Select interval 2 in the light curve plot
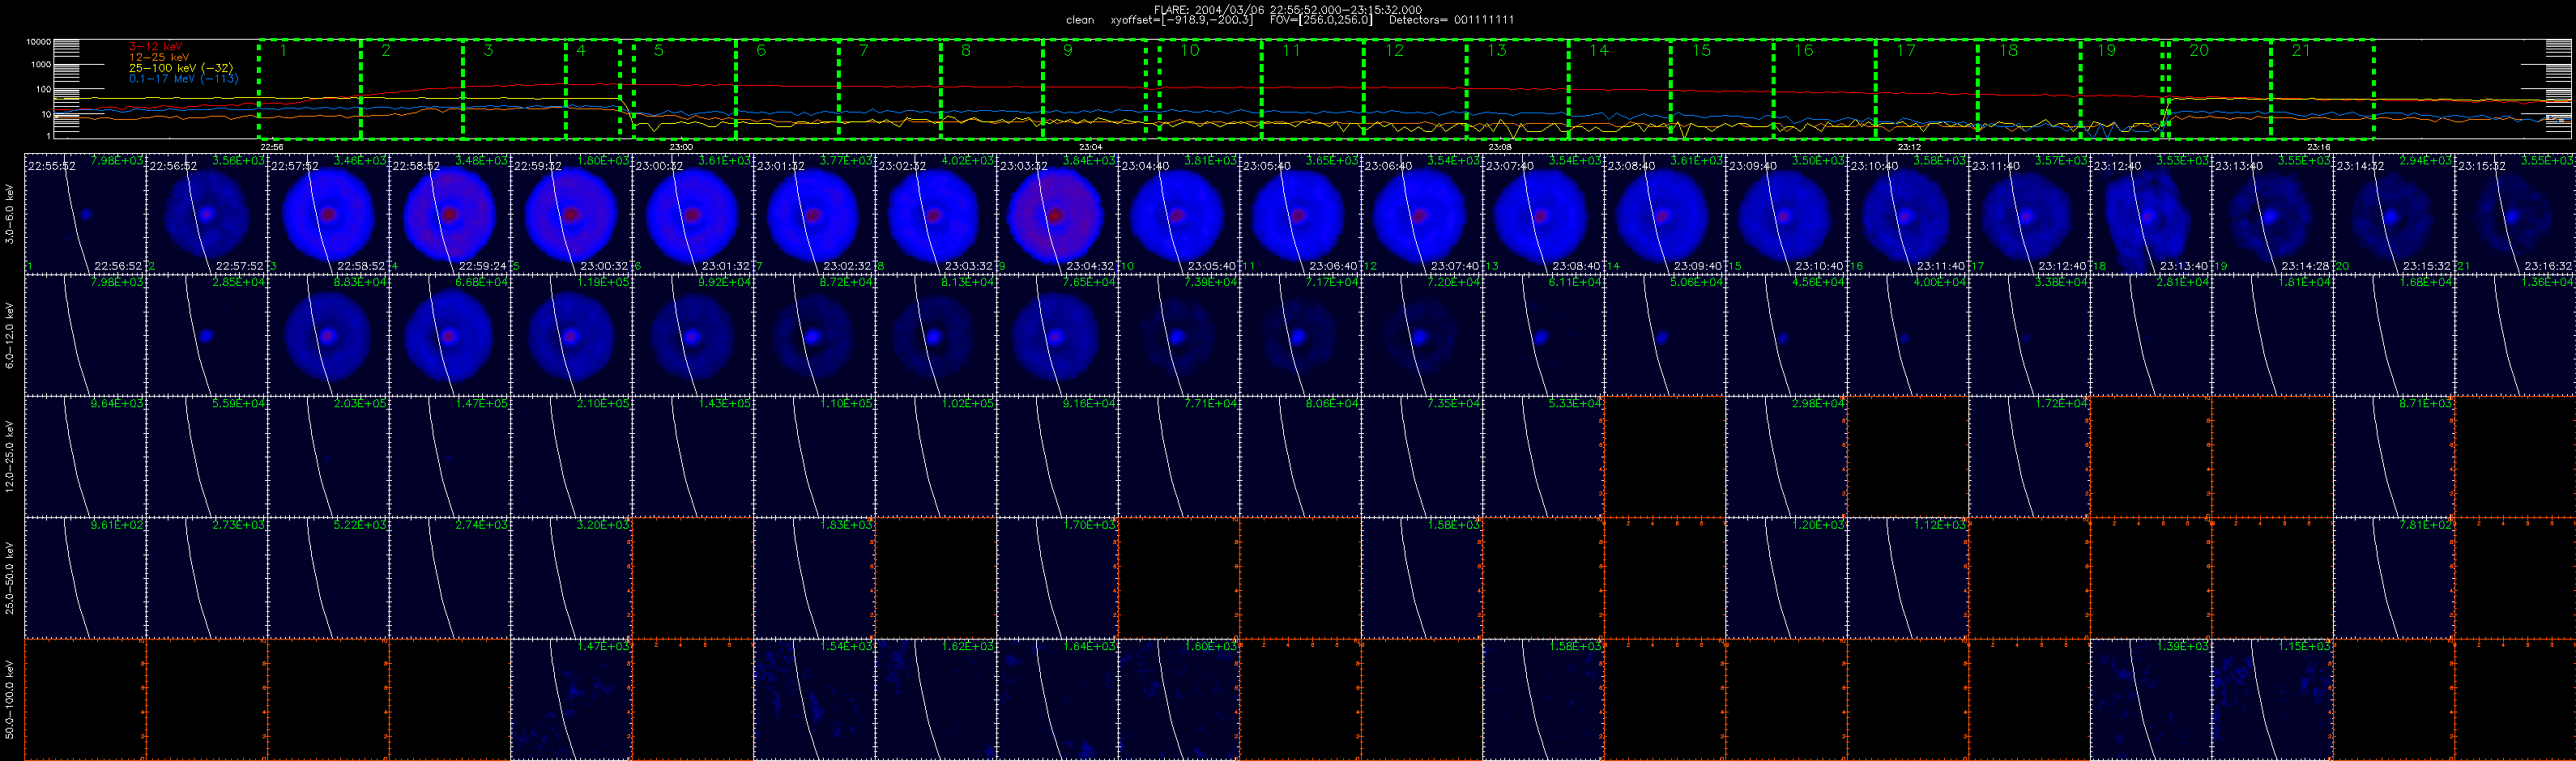This screenshot has height=761, width=2576. (x=412, y=89)
